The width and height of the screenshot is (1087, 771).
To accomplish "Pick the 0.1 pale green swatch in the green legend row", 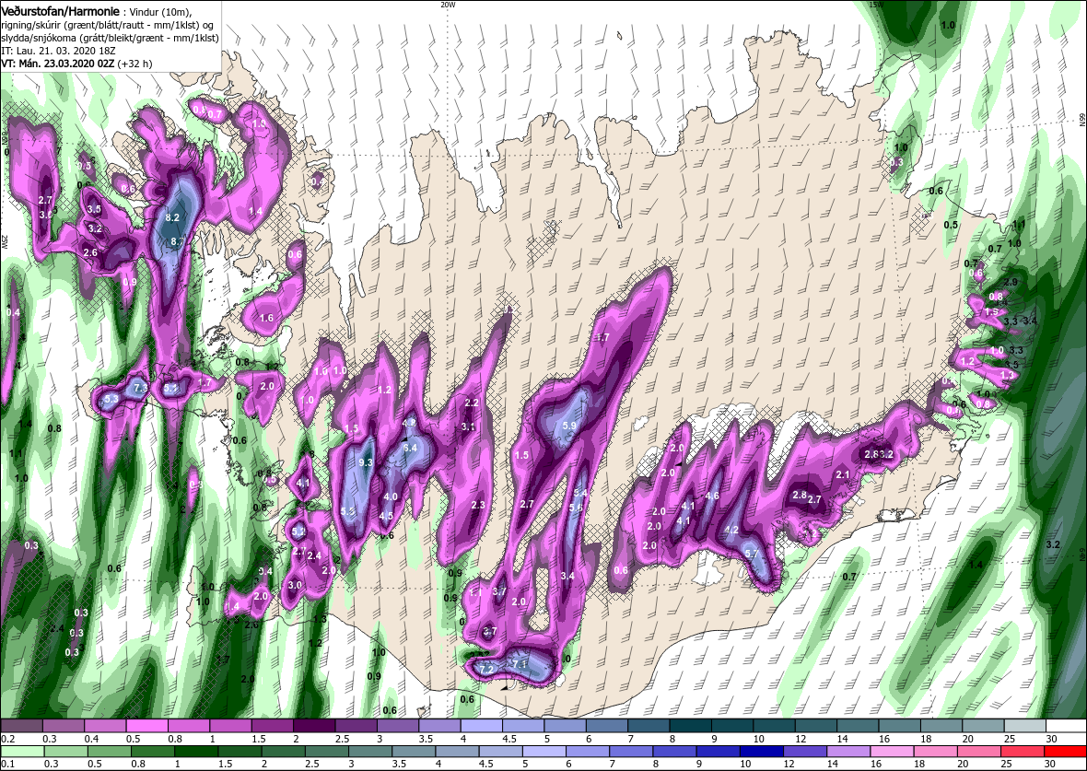I will pos(21,752).
